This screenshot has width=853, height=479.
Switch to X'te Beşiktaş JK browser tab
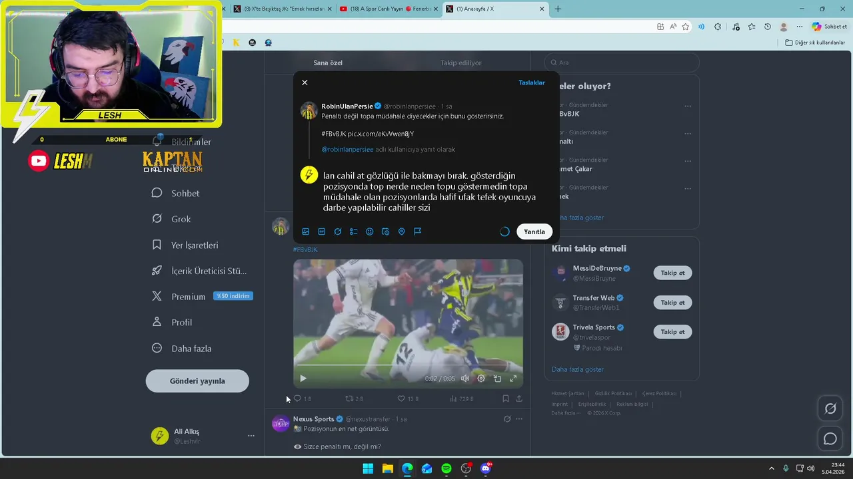click(x=283, y=9)
